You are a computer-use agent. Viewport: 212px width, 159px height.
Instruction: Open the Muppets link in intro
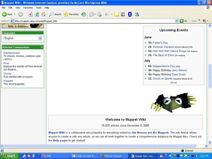coord(161,132)
